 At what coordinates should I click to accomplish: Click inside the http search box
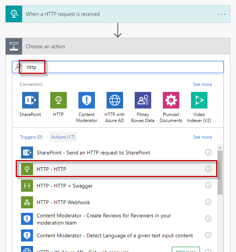point(118,67)
